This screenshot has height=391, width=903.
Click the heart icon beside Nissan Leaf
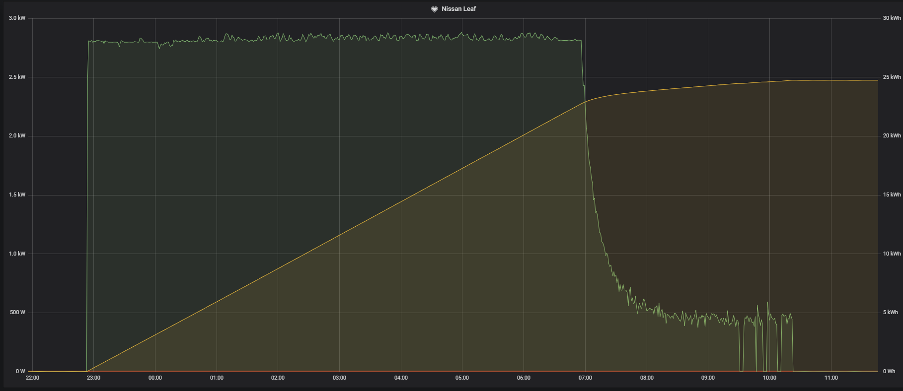click(434, 9)
